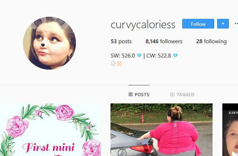Click the diamond emoji after CW: 522.8
The width and height of the screenshot is (238, 156).
(x=175, y=56)
